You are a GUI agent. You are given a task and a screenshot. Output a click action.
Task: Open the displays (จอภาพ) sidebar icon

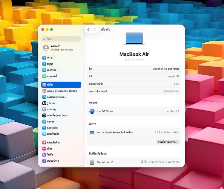click(x=44, y=122)
